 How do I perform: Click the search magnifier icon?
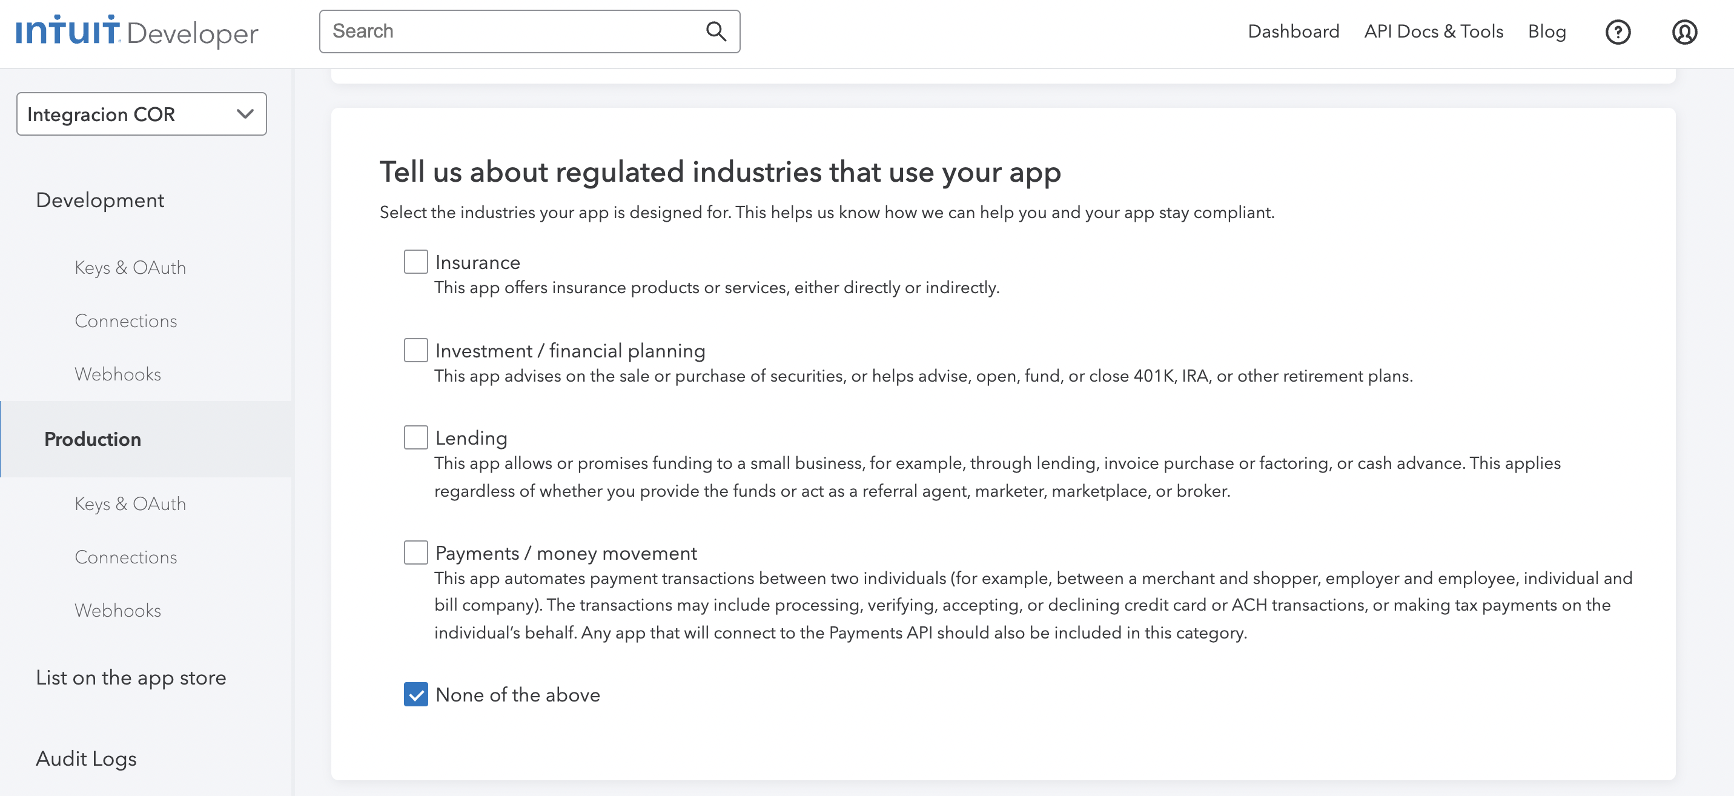(x=715, y=32)
